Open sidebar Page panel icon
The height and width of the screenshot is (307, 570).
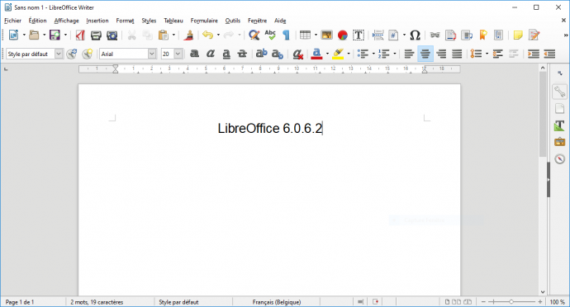[559, 109]
